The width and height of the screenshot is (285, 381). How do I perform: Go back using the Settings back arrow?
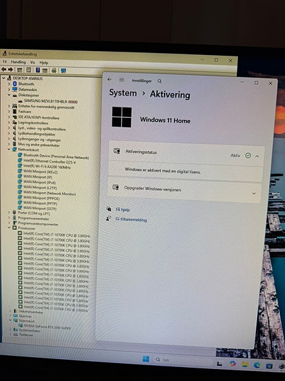point(109,80)
